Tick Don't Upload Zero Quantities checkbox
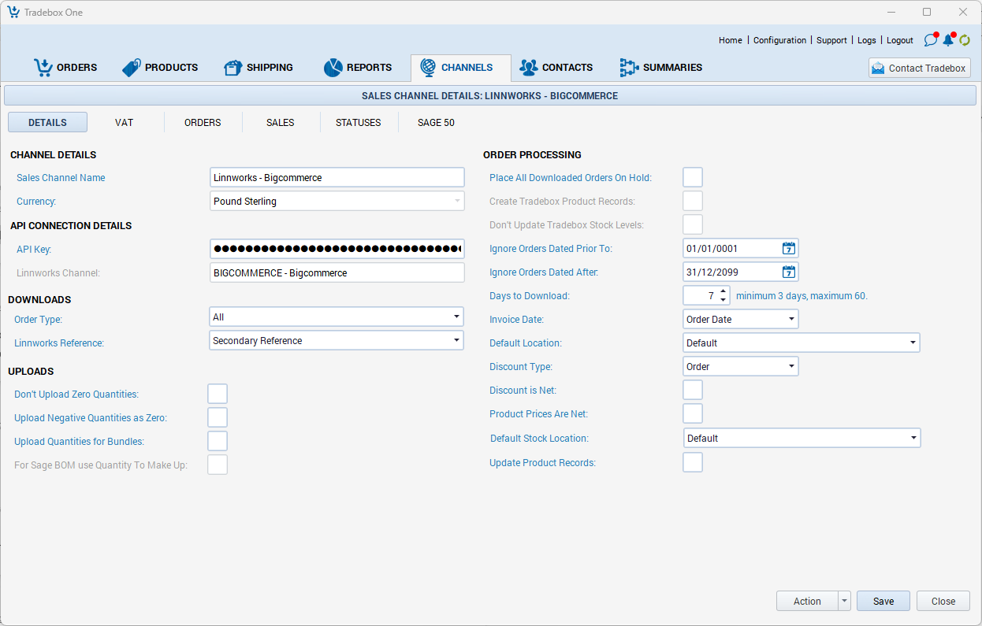The width and height of the screenshot is (982, 626). pyautogui.click(x=218, y=394)
